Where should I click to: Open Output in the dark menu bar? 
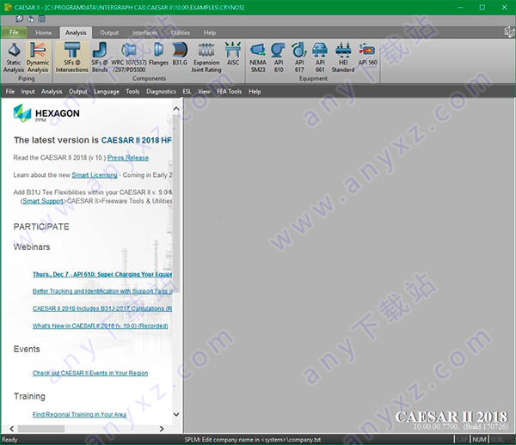point(78,91)
